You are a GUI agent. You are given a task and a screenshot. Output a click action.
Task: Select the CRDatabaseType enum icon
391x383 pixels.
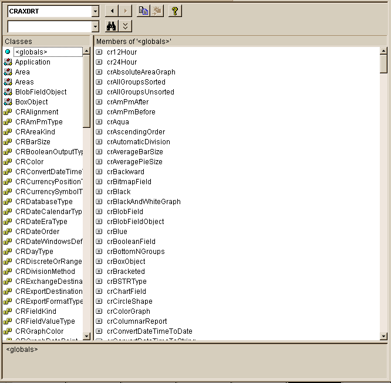click(8, 202)
